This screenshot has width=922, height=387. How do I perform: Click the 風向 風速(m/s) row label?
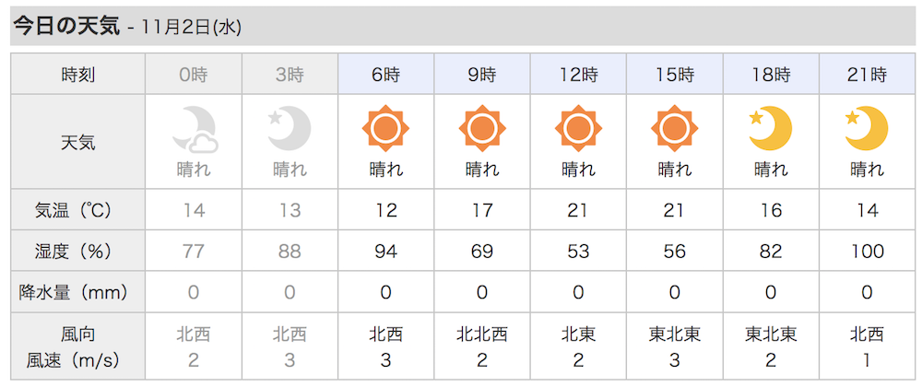[77, 347]
